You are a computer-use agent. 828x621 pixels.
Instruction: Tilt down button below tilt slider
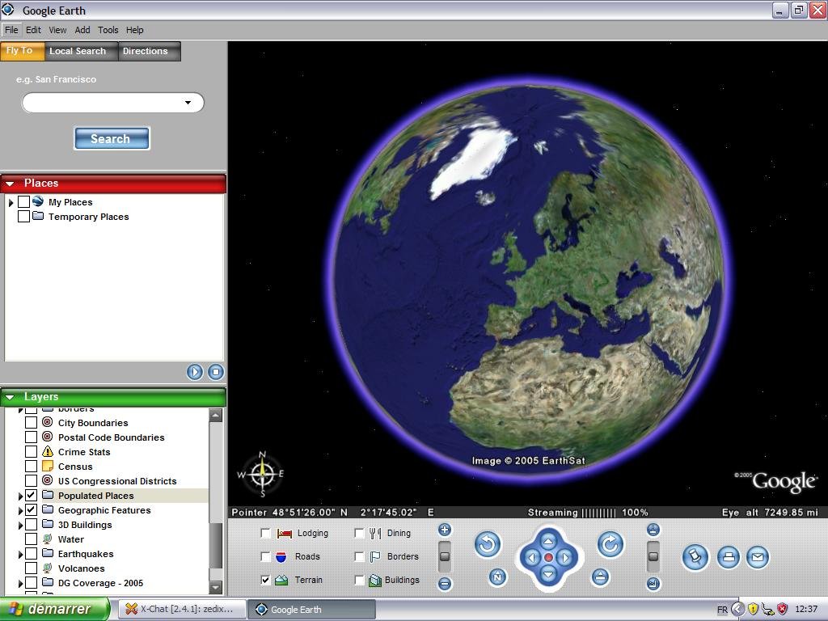653,584
